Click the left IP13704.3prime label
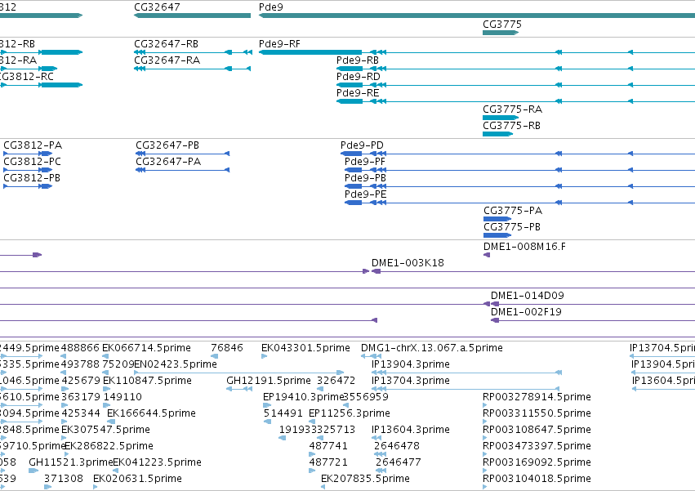695x491 pixels. click(411, 381)
